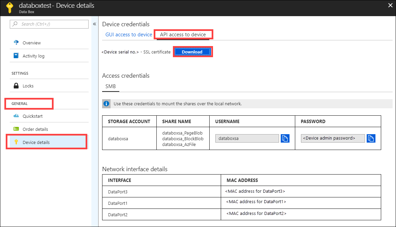This screenshot has width=396, height=227.
Task: Select the SMB credentials tab
Action: (x=111, y=86)
